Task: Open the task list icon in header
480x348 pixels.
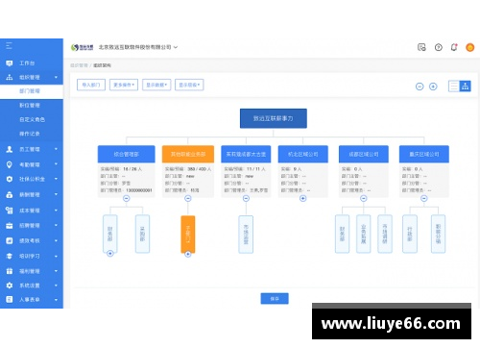Action: point(421,47)
